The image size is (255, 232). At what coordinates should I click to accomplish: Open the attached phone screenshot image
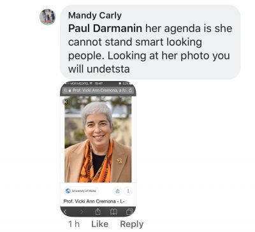click(x=98, y=149)
